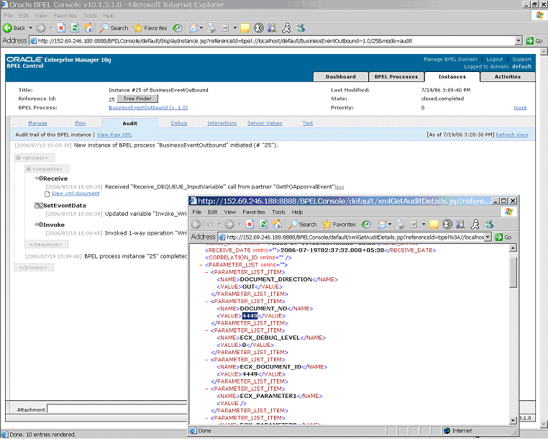The image size is (548, 439).
Task: Switch to the Activities tab
Action: click(508, 76)
